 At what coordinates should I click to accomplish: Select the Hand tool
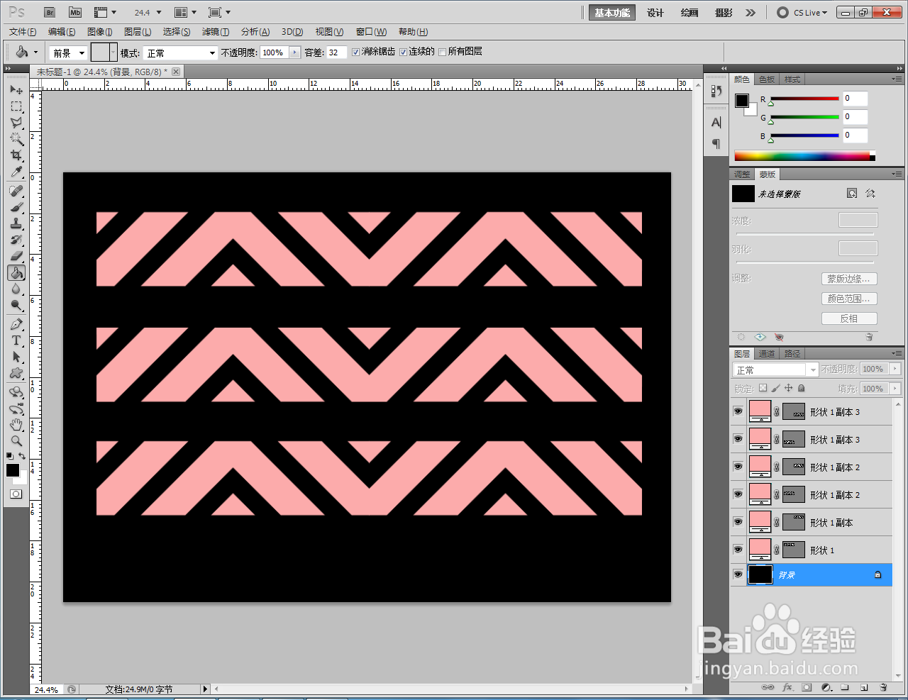16,425
